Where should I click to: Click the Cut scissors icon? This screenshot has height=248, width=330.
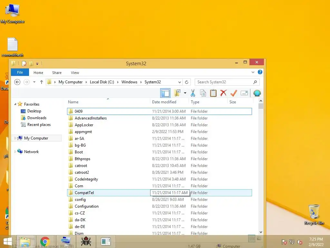coord(193,93)
